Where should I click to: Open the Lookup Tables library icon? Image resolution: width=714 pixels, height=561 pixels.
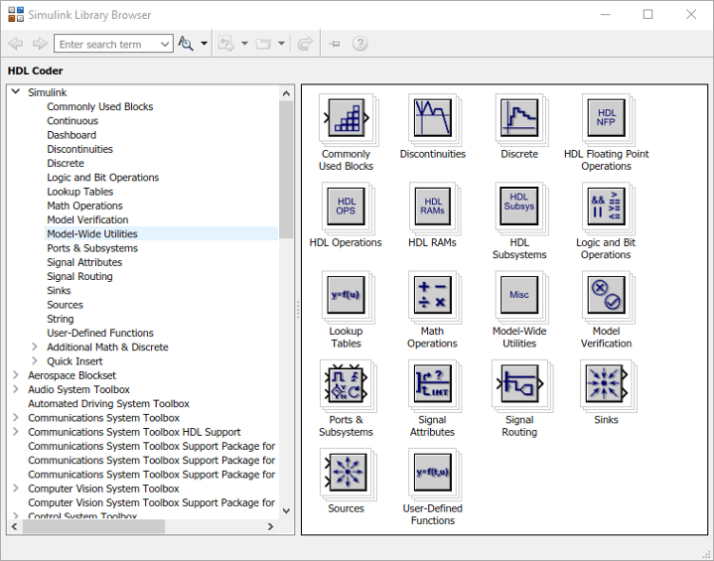[x=345, y=296]
